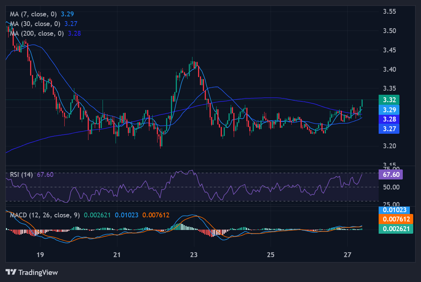The image size is (421, 282).
Task: Click the purple 67.60 RSI axis tag
Action: pos(390,175)
